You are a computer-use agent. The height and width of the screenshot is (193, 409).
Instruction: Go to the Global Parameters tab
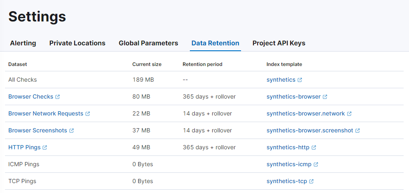click(x=148, y=43)
